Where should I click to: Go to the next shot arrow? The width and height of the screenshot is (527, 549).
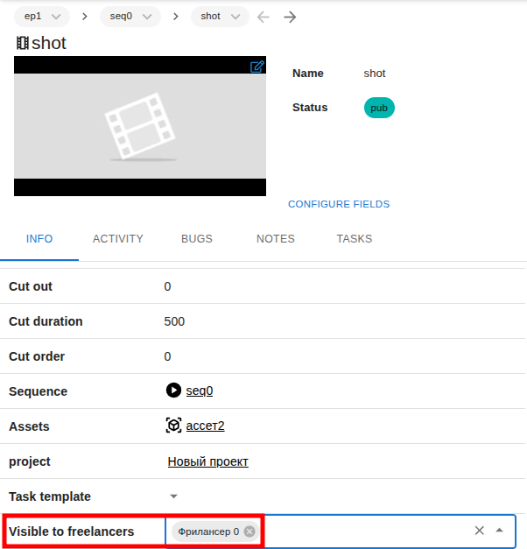point(290,17)
